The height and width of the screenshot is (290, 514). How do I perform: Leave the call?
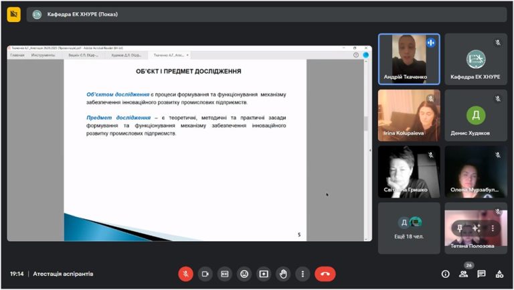click(x=325, y=274)
